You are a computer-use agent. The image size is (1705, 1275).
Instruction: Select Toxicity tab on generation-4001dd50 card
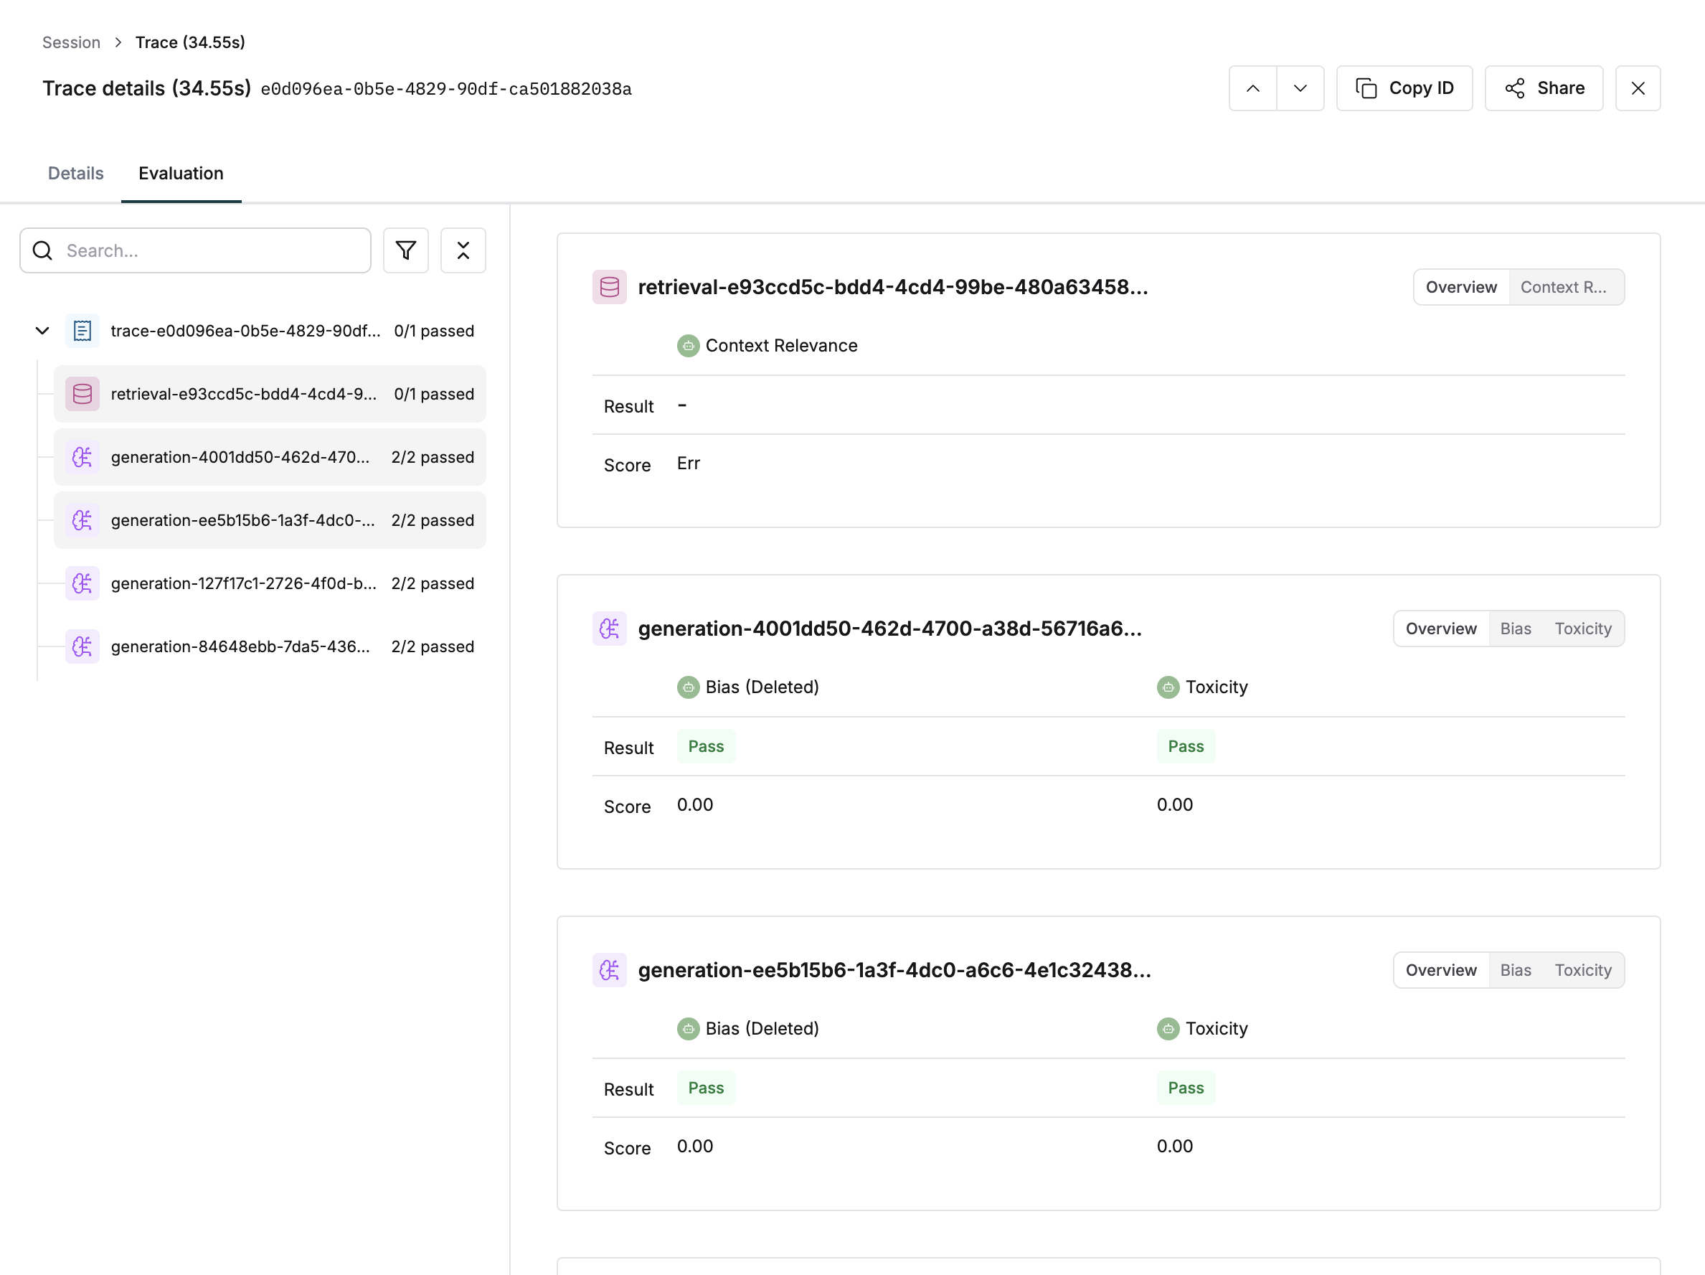1583,629
